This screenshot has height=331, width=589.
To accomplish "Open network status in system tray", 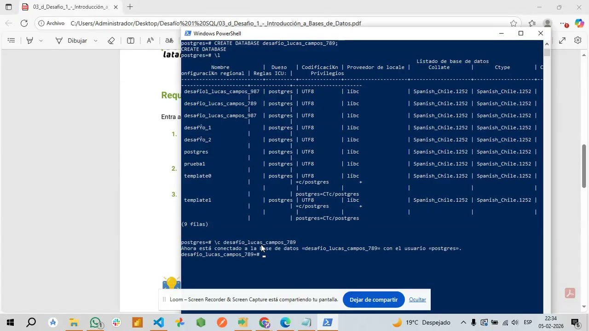I will [505, 323].
